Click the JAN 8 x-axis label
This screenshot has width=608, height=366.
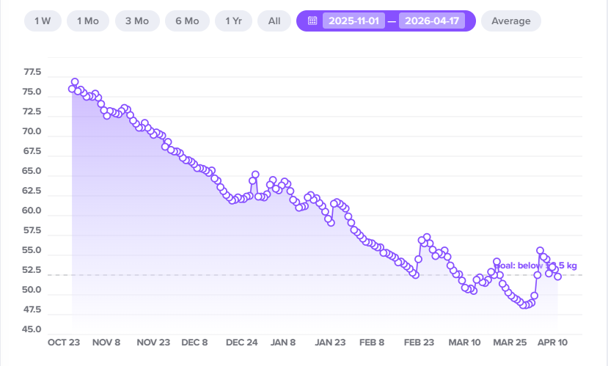[283, 343]
